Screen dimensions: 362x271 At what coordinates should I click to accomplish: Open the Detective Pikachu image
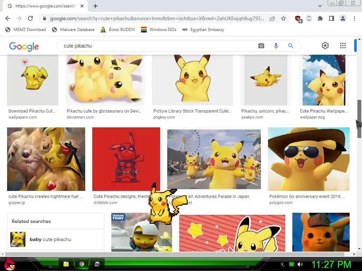click(321, 232)
